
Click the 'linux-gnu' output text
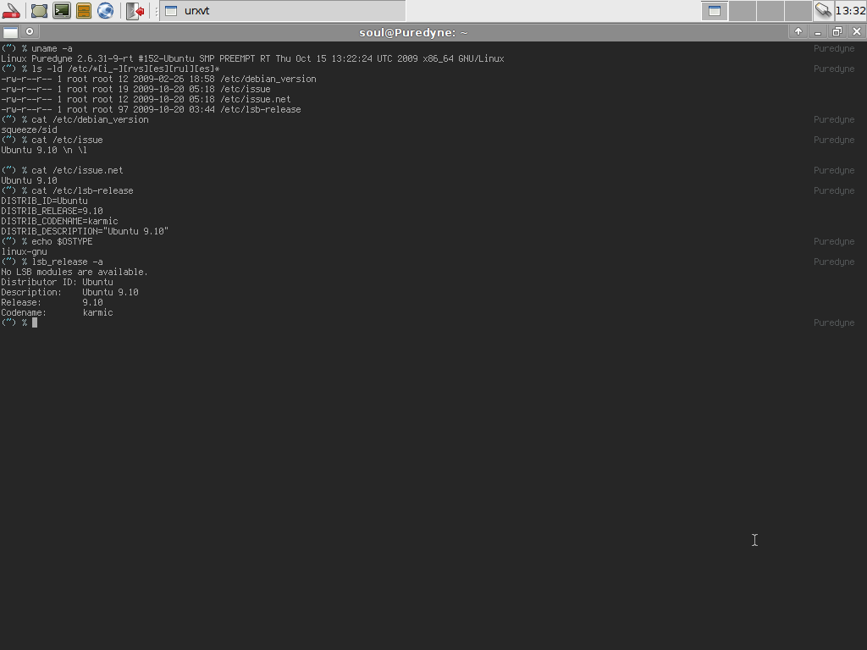[24, 252]
